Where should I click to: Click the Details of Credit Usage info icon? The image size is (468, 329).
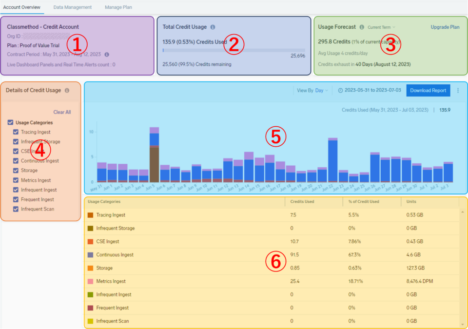67,90
